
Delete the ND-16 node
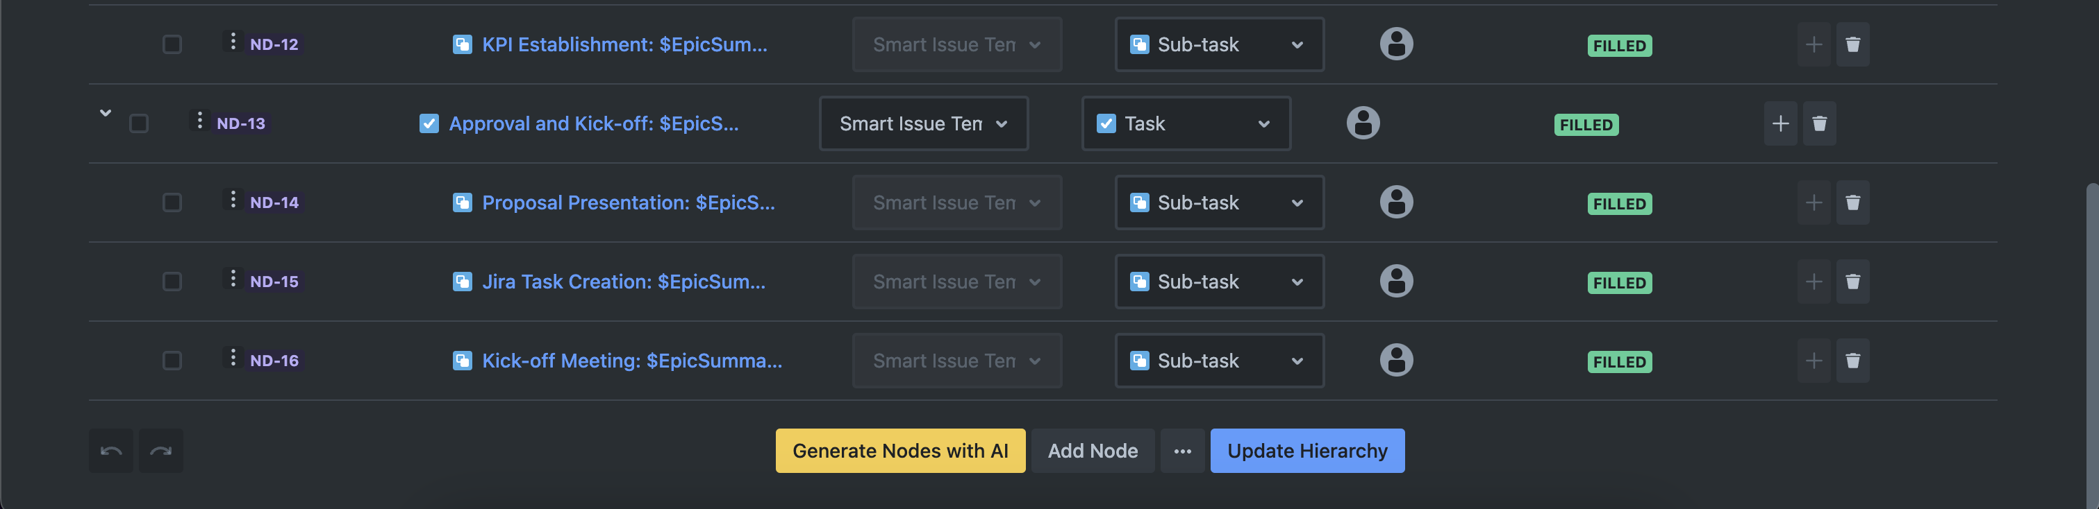tap(1852, 360)
